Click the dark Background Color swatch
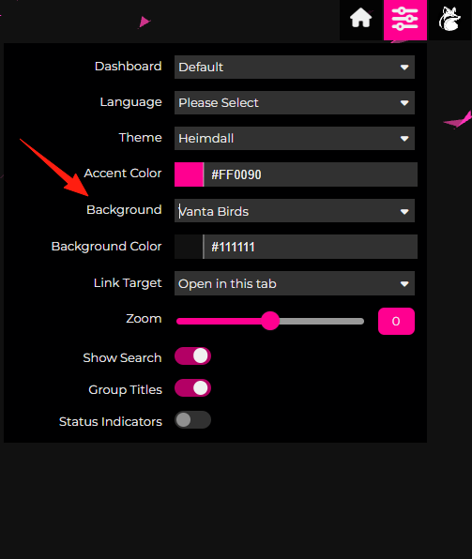Viewport: 472px width, 559px height. (x=189, y=247)
